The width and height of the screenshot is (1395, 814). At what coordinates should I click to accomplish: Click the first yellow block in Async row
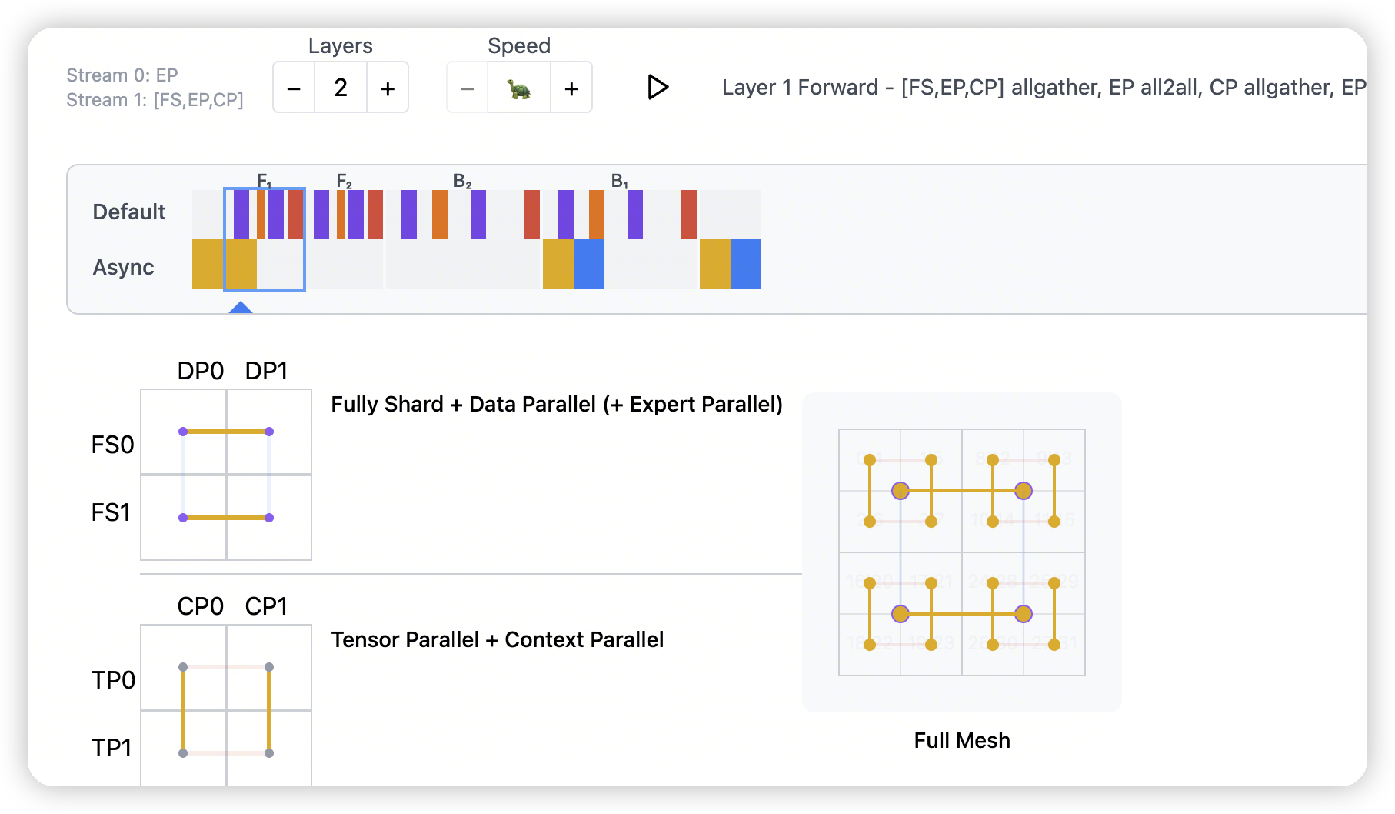click(x=208, y=264)
